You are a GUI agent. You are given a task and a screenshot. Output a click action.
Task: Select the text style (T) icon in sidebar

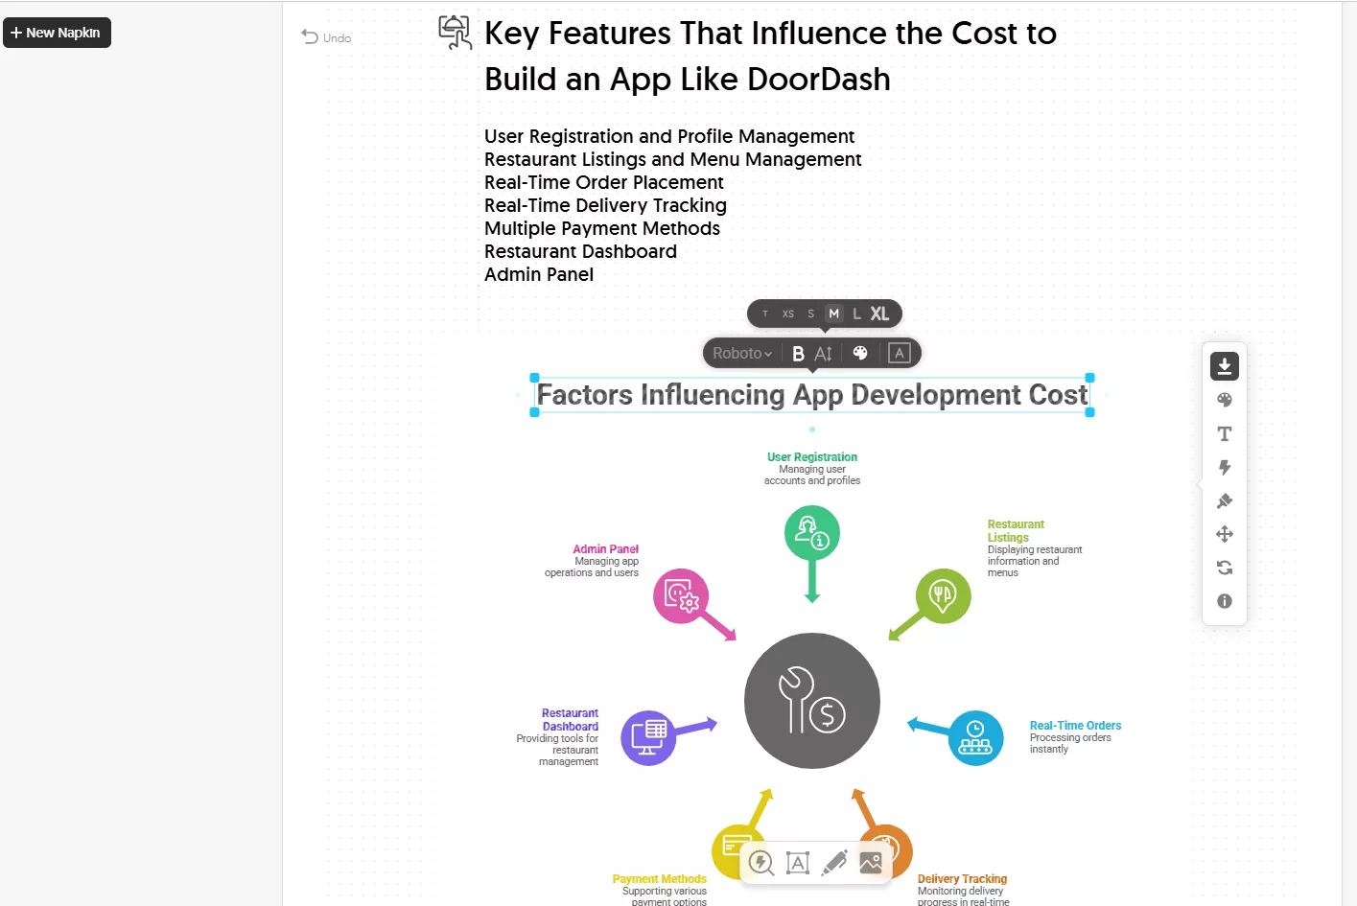(x=1225, y=433)
